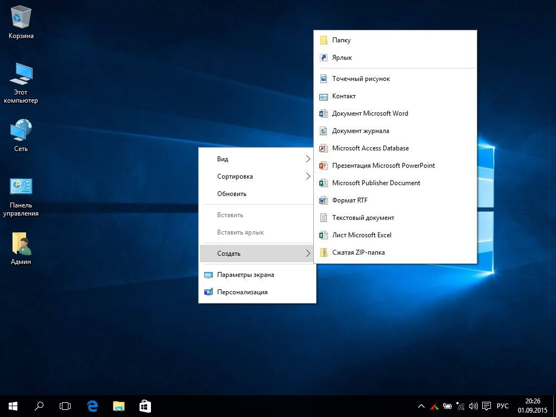Create a Текстовый документ
This screenshot has width=556, height=417.
395,218
